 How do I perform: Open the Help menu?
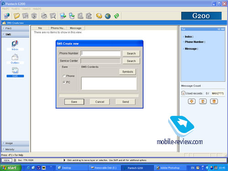37,9
